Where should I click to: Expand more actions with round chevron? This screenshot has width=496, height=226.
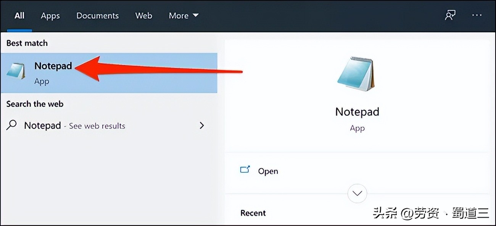[358, 194]
